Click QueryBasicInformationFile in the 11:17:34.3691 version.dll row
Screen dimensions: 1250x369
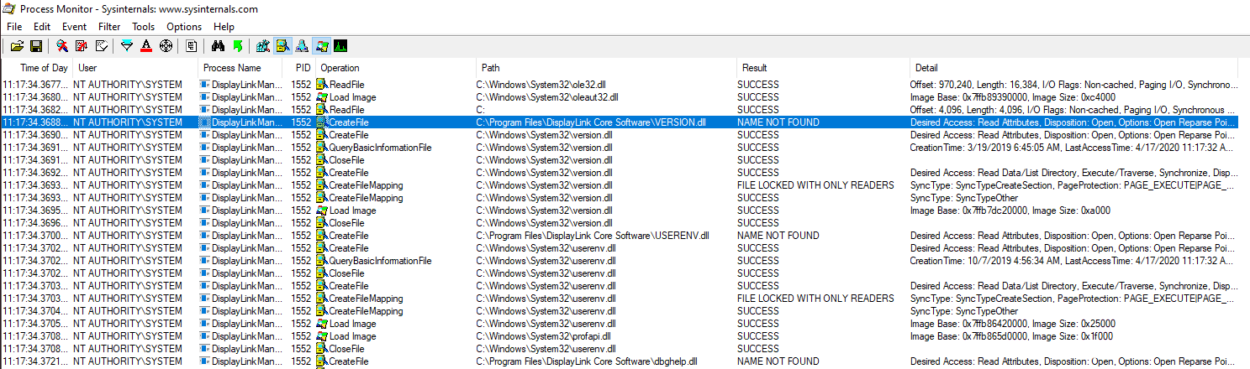(x=380, y=148)
